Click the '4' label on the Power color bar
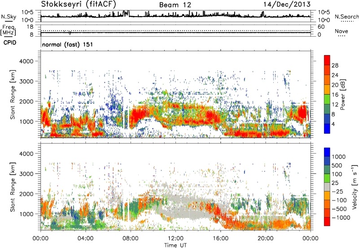This screenshot has width=359, height=248. (x=333, y=124)
